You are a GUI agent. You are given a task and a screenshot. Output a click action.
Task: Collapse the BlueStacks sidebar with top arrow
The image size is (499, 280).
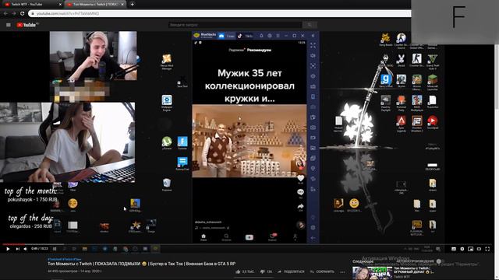[x=313, y=36]
